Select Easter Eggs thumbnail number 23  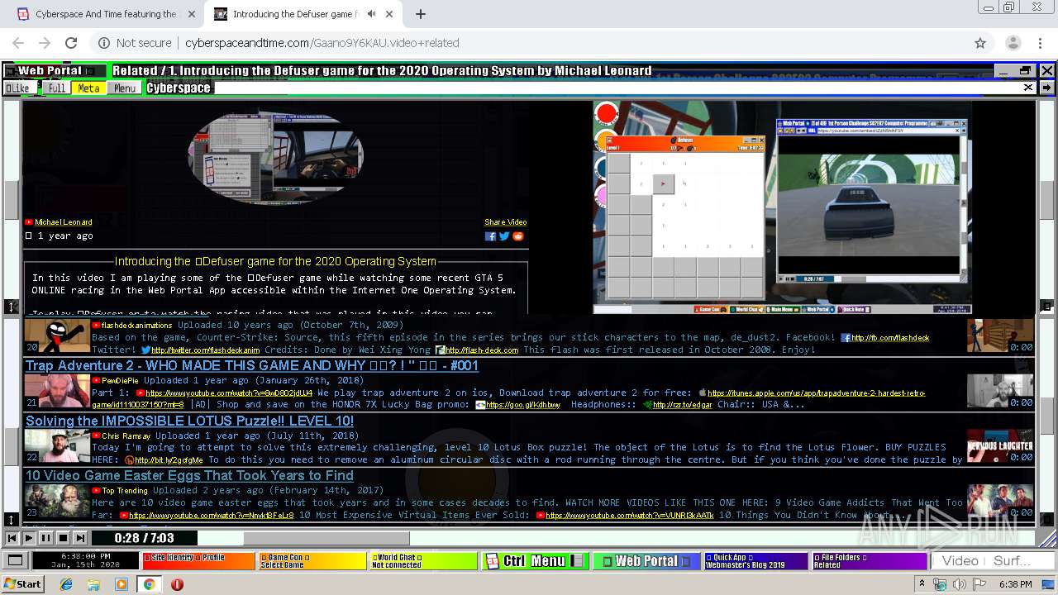[x=57, y=502]
